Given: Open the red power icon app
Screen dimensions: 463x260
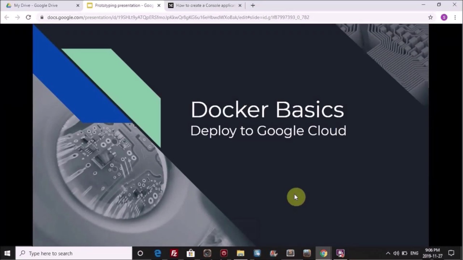Looking at the screenshot, I should pos(224,253).
